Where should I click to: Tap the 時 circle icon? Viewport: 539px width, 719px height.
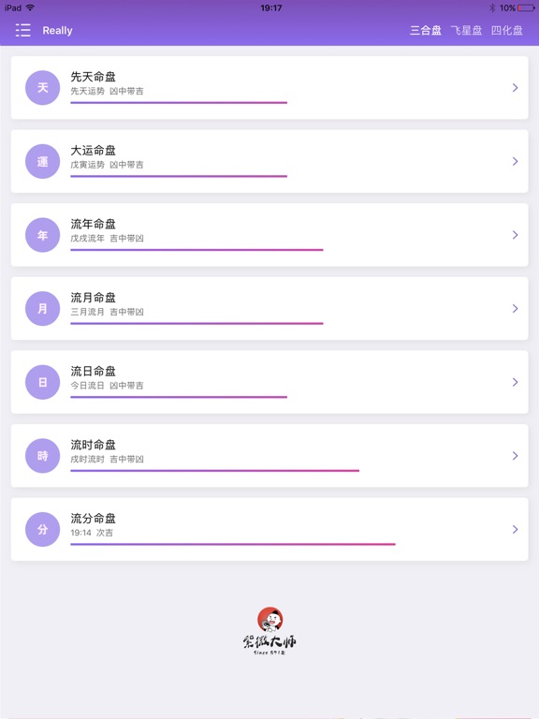click(x=43, y=456)
